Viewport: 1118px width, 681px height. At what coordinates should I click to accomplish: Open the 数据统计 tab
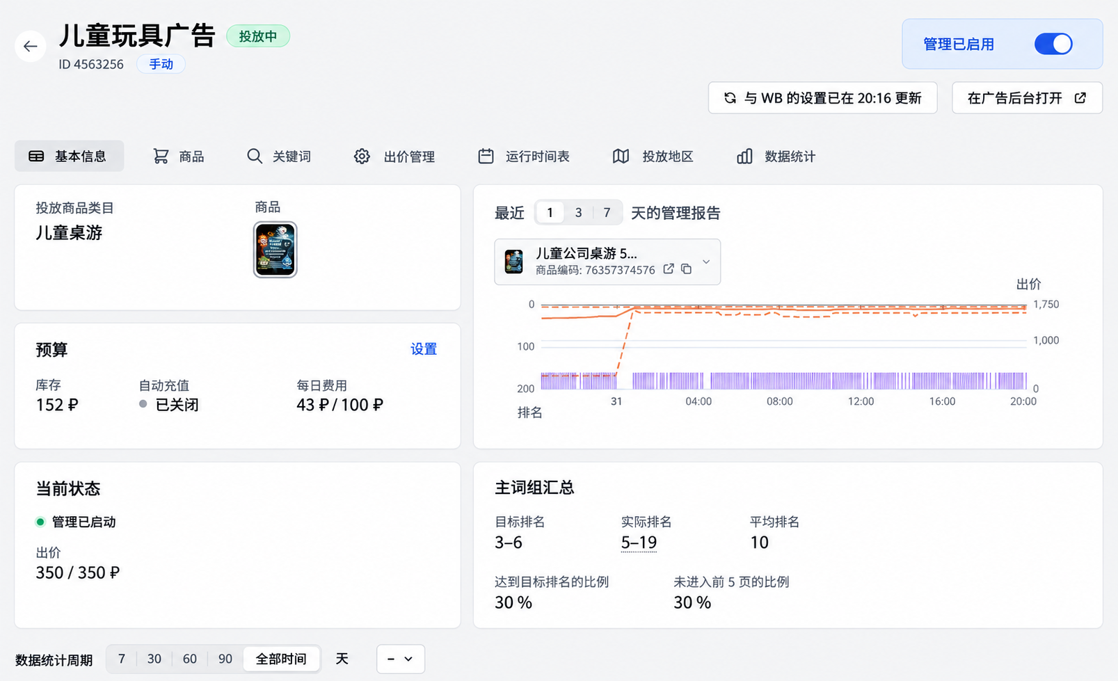(x=776, y=157)
